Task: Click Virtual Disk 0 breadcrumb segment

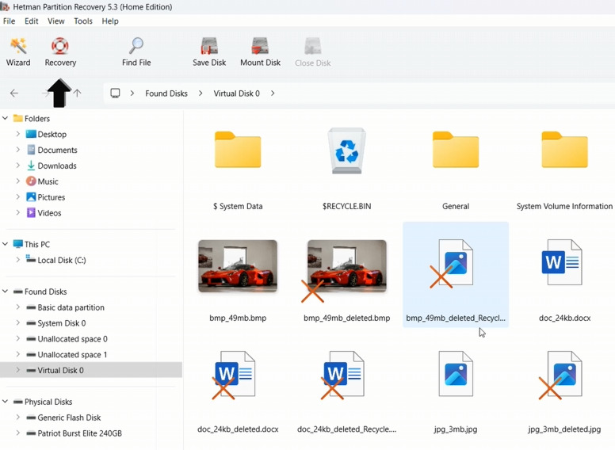Action: (236, 93)
